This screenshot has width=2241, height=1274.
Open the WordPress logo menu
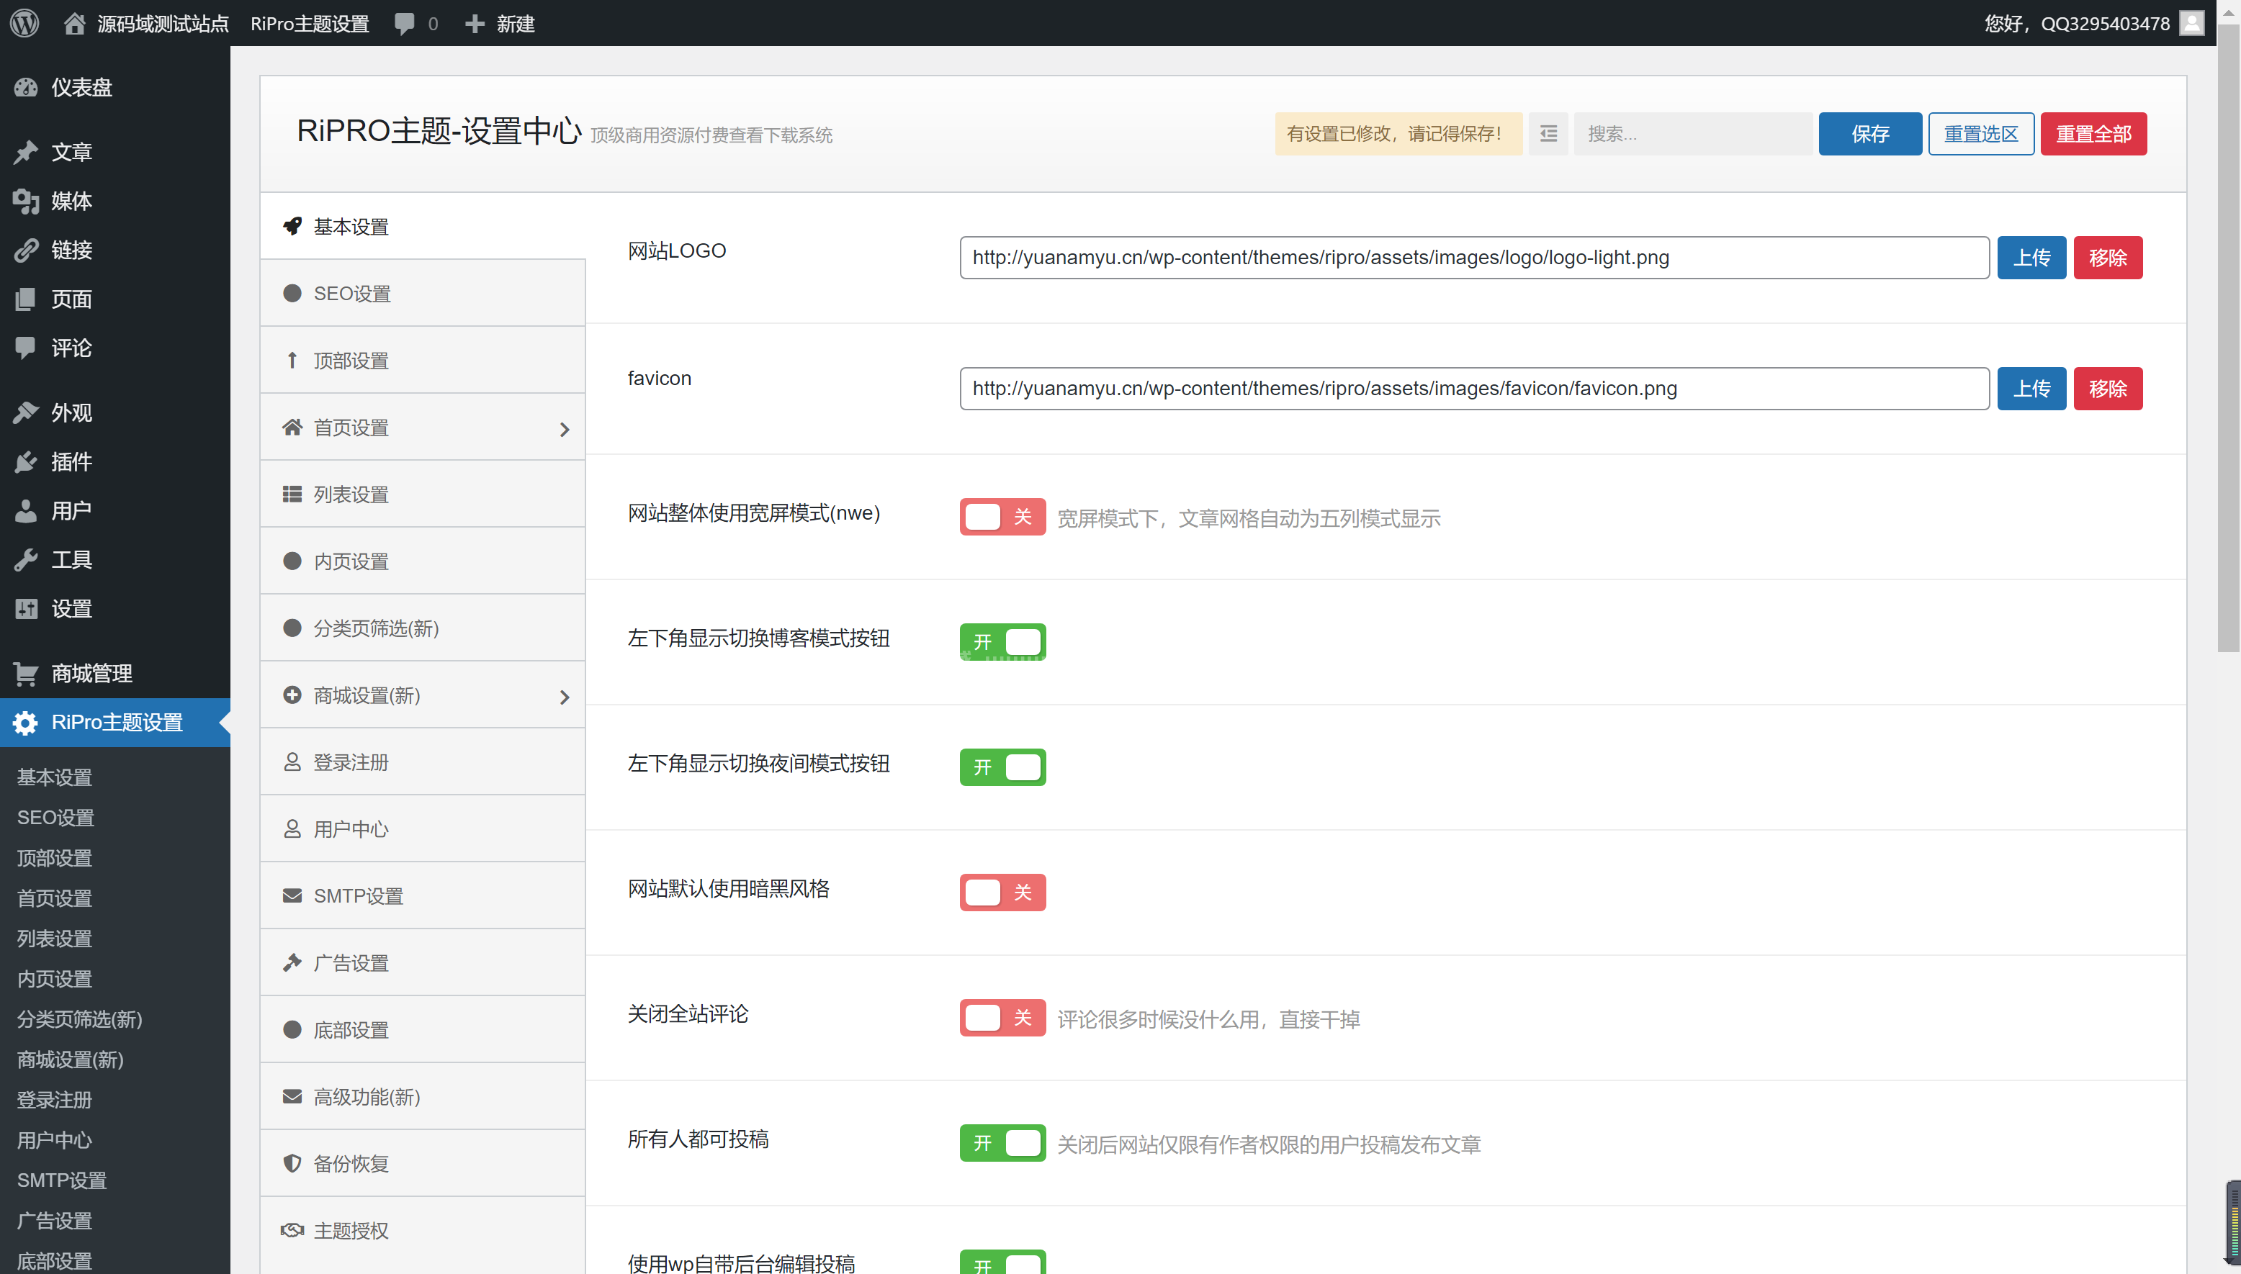pyautogui.click(x=24, y=23)
